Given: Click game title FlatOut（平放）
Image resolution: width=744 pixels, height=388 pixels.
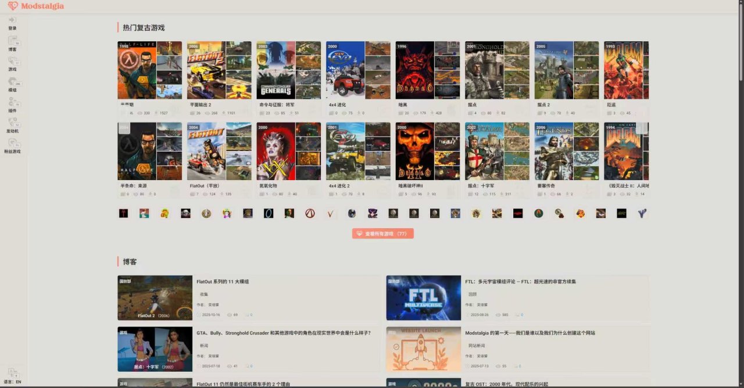Looking at the screenshot, I should point(204,186).
